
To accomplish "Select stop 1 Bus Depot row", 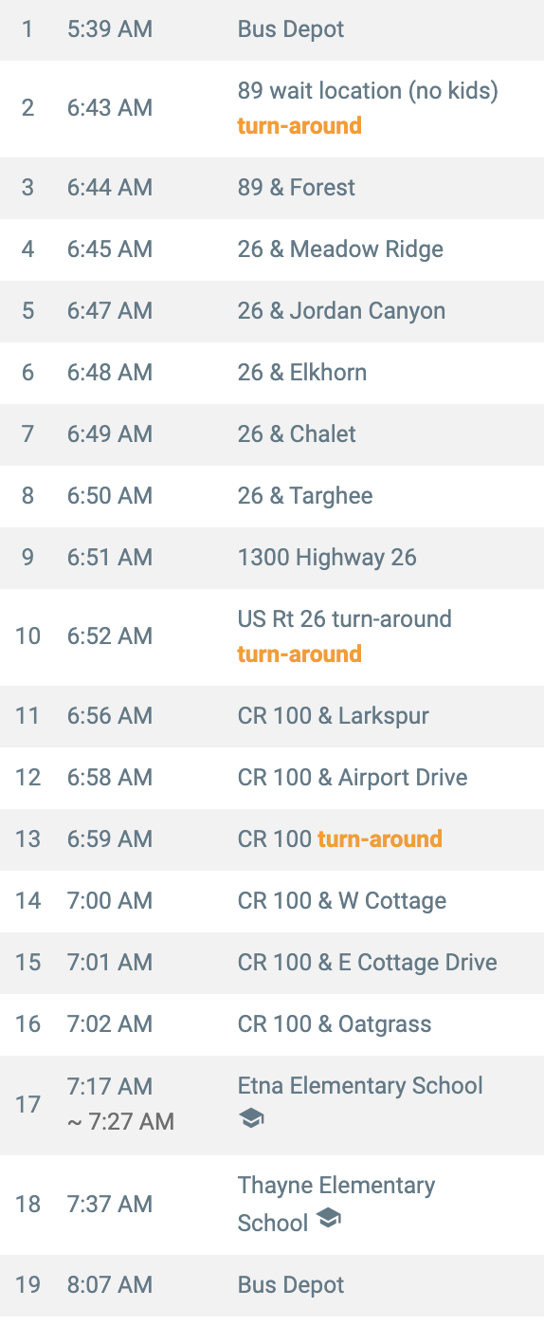I will pos(272,30).
